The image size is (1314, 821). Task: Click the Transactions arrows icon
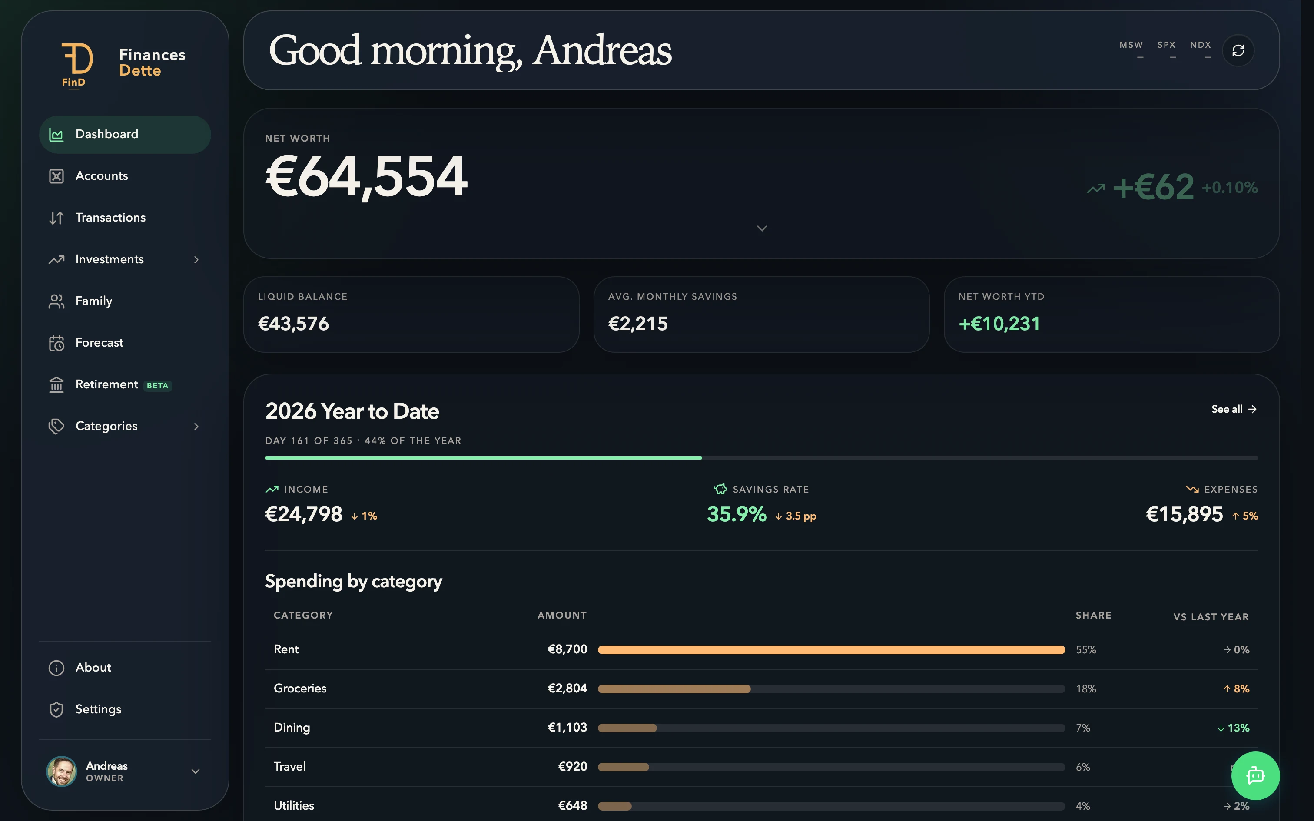(x=56, y=218)
